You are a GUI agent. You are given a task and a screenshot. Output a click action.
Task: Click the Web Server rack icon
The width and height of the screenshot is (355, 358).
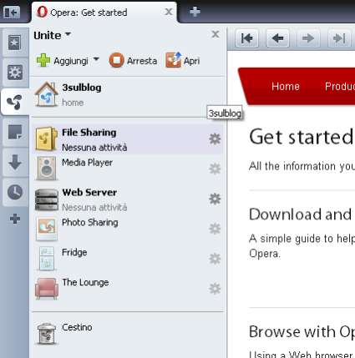47,199
